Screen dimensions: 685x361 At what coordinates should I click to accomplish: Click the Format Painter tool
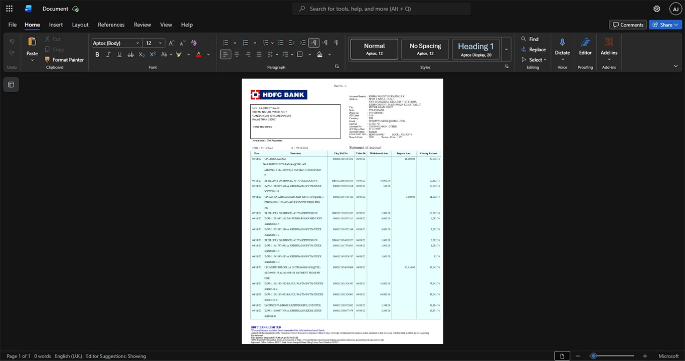(64, 60)
